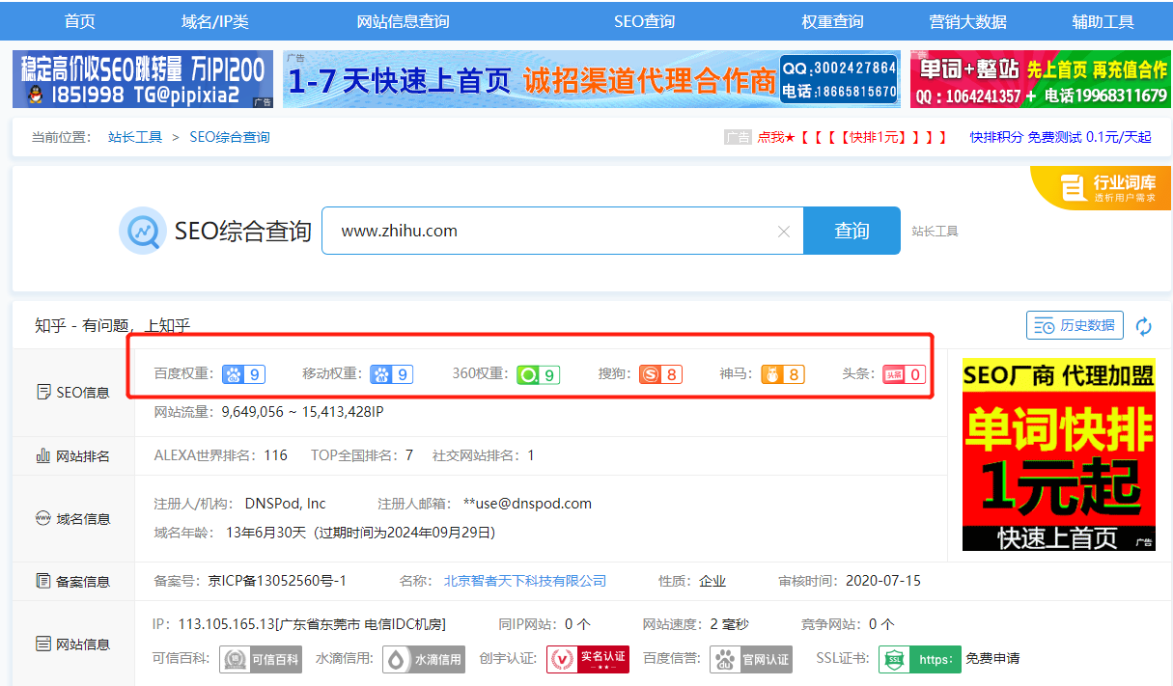
Task: Click the 可信百科 certification badge
Action: (x=261, y=659)
